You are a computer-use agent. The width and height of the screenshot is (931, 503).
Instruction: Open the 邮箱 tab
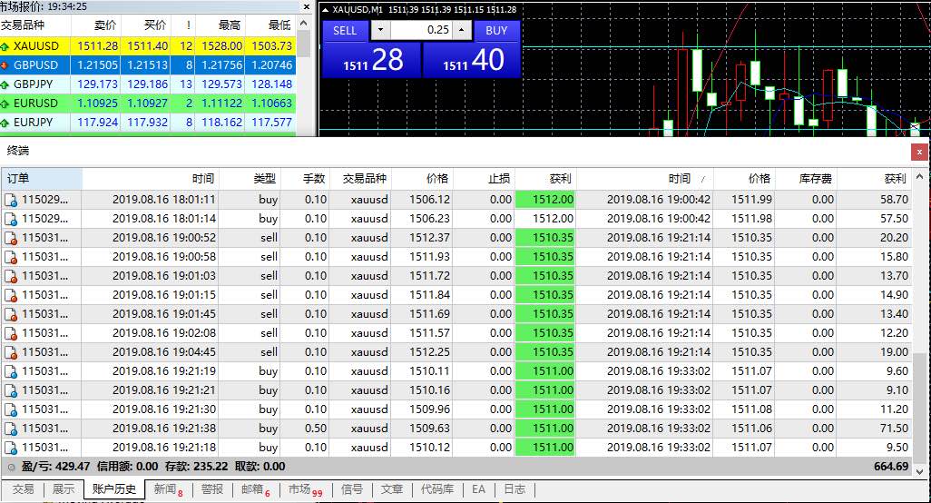click(256, 489)
